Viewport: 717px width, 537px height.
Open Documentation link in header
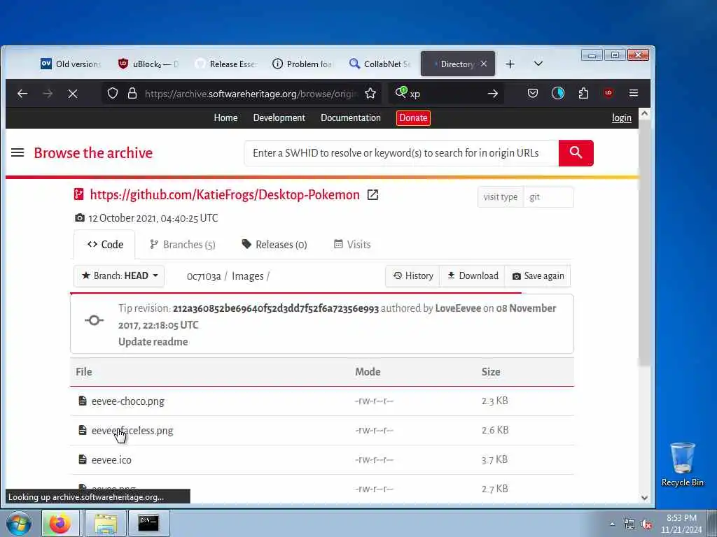(351, 117)
